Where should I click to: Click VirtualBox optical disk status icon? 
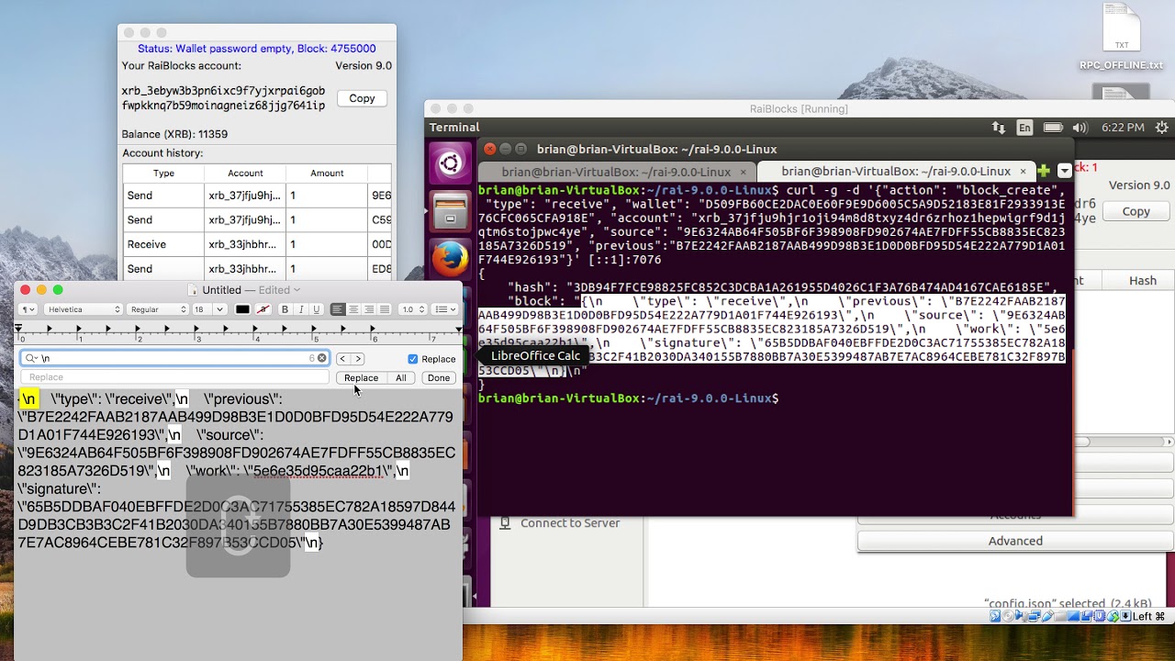[x=1009, y=616]
